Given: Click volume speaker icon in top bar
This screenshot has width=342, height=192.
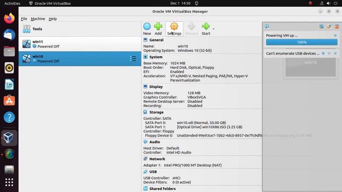Looking at the screenshot, I should (x=329, y=3).
